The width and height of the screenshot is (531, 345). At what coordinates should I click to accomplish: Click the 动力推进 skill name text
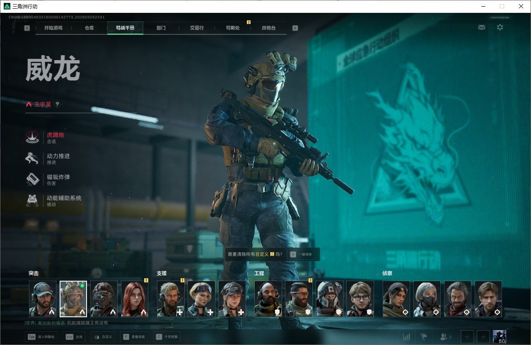[x=58, y=156]
